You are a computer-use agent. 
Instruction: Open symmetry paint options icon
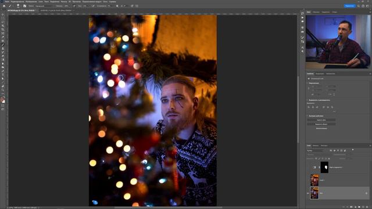[137, 6]
